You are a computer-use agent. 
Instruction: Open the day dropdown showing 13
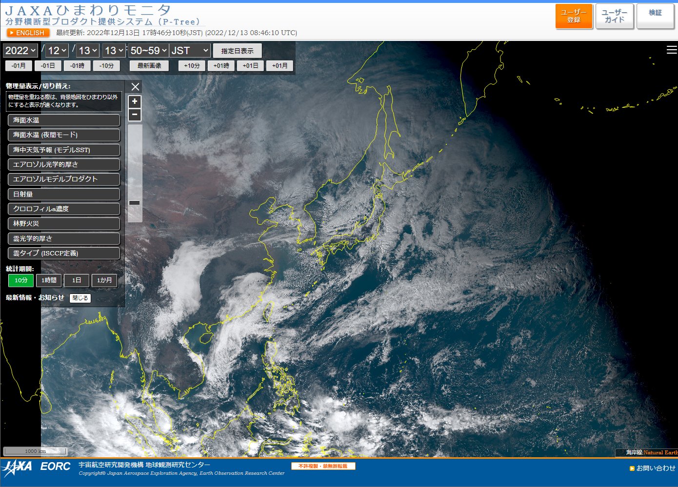(88, 51)
